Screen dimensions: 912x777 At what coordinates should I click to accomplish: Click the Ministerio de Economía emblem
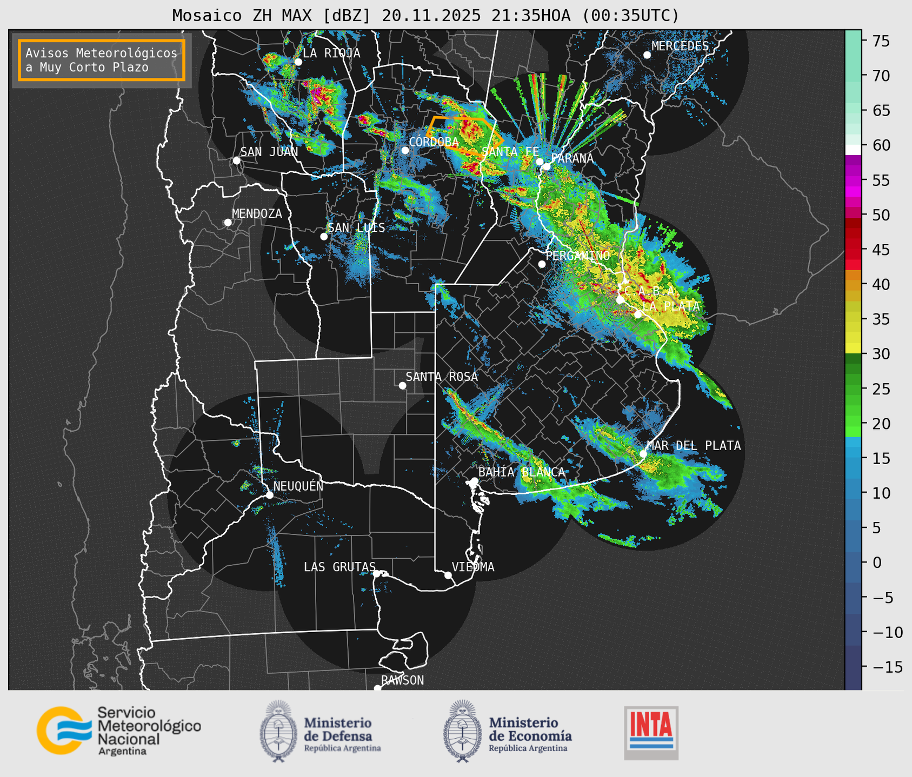(462, 731)
